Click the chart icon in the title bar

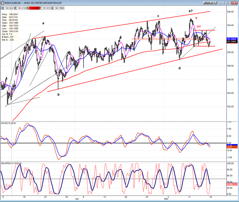3,3
